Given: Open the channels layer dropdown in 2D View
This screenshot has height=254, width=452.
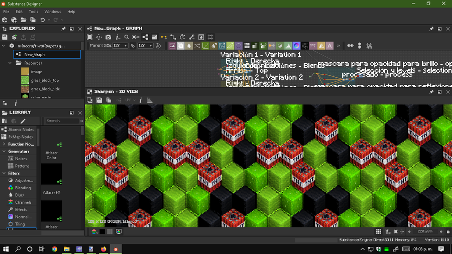Looking at the screenshot, I should 94,231.
